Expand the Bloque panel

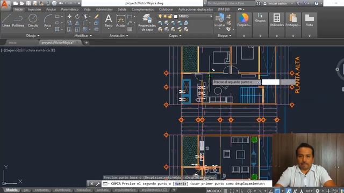tap(224, 35)
